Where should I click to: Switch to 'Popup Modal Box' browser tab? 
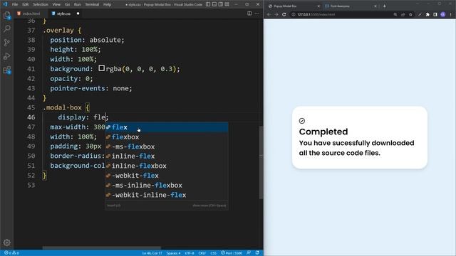click(293, 6)
